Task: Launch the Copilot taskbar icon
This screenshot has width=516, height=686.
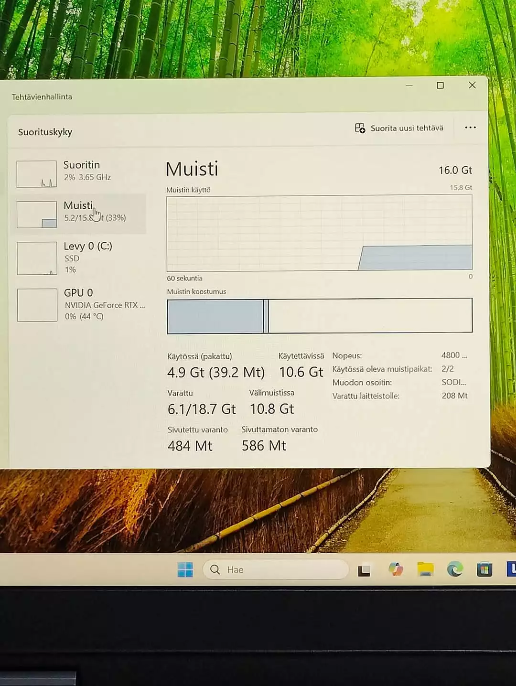Action: coord(396,569)
